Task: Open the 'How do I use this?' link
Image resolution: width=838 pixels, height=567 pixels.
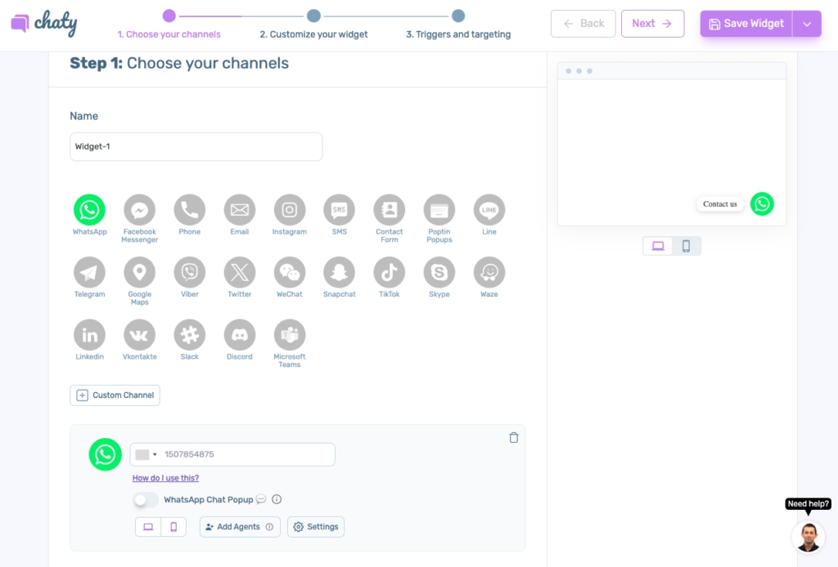Action: pos(165,478)
